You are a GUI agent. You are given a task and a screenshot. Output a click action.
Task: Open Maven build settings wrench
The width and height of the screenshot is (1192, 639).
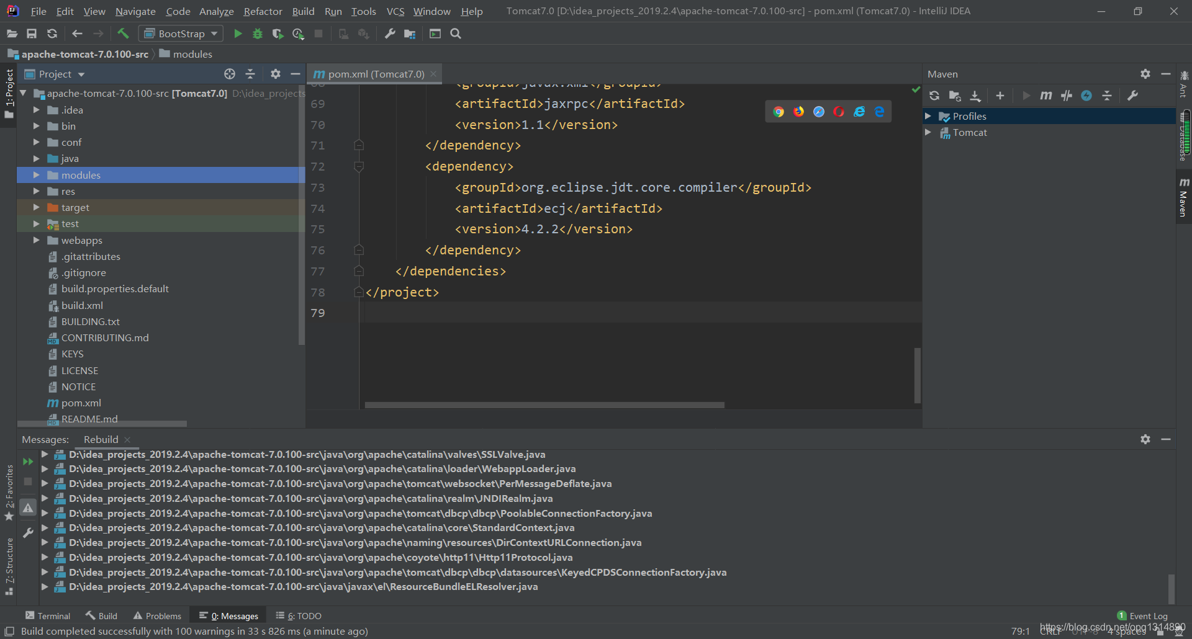(1132, 96)
